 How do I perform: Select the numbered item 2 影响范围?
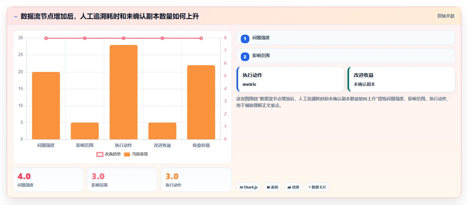tap(346, 55)
